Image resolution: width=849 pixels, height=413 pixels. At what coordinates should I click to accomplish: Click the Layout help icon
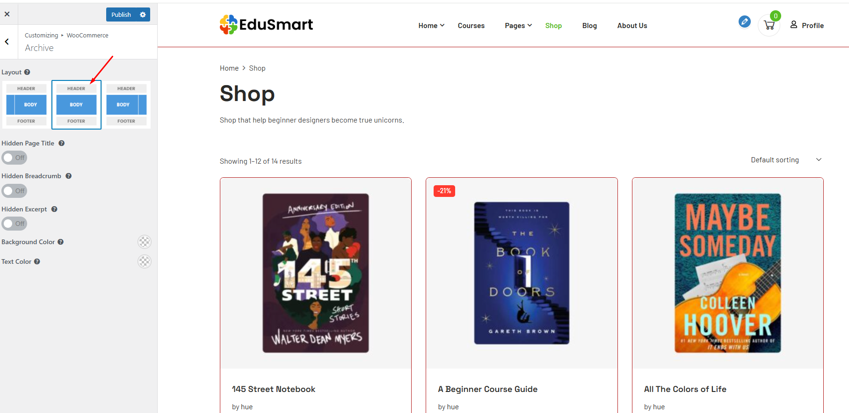click(27, 72)
